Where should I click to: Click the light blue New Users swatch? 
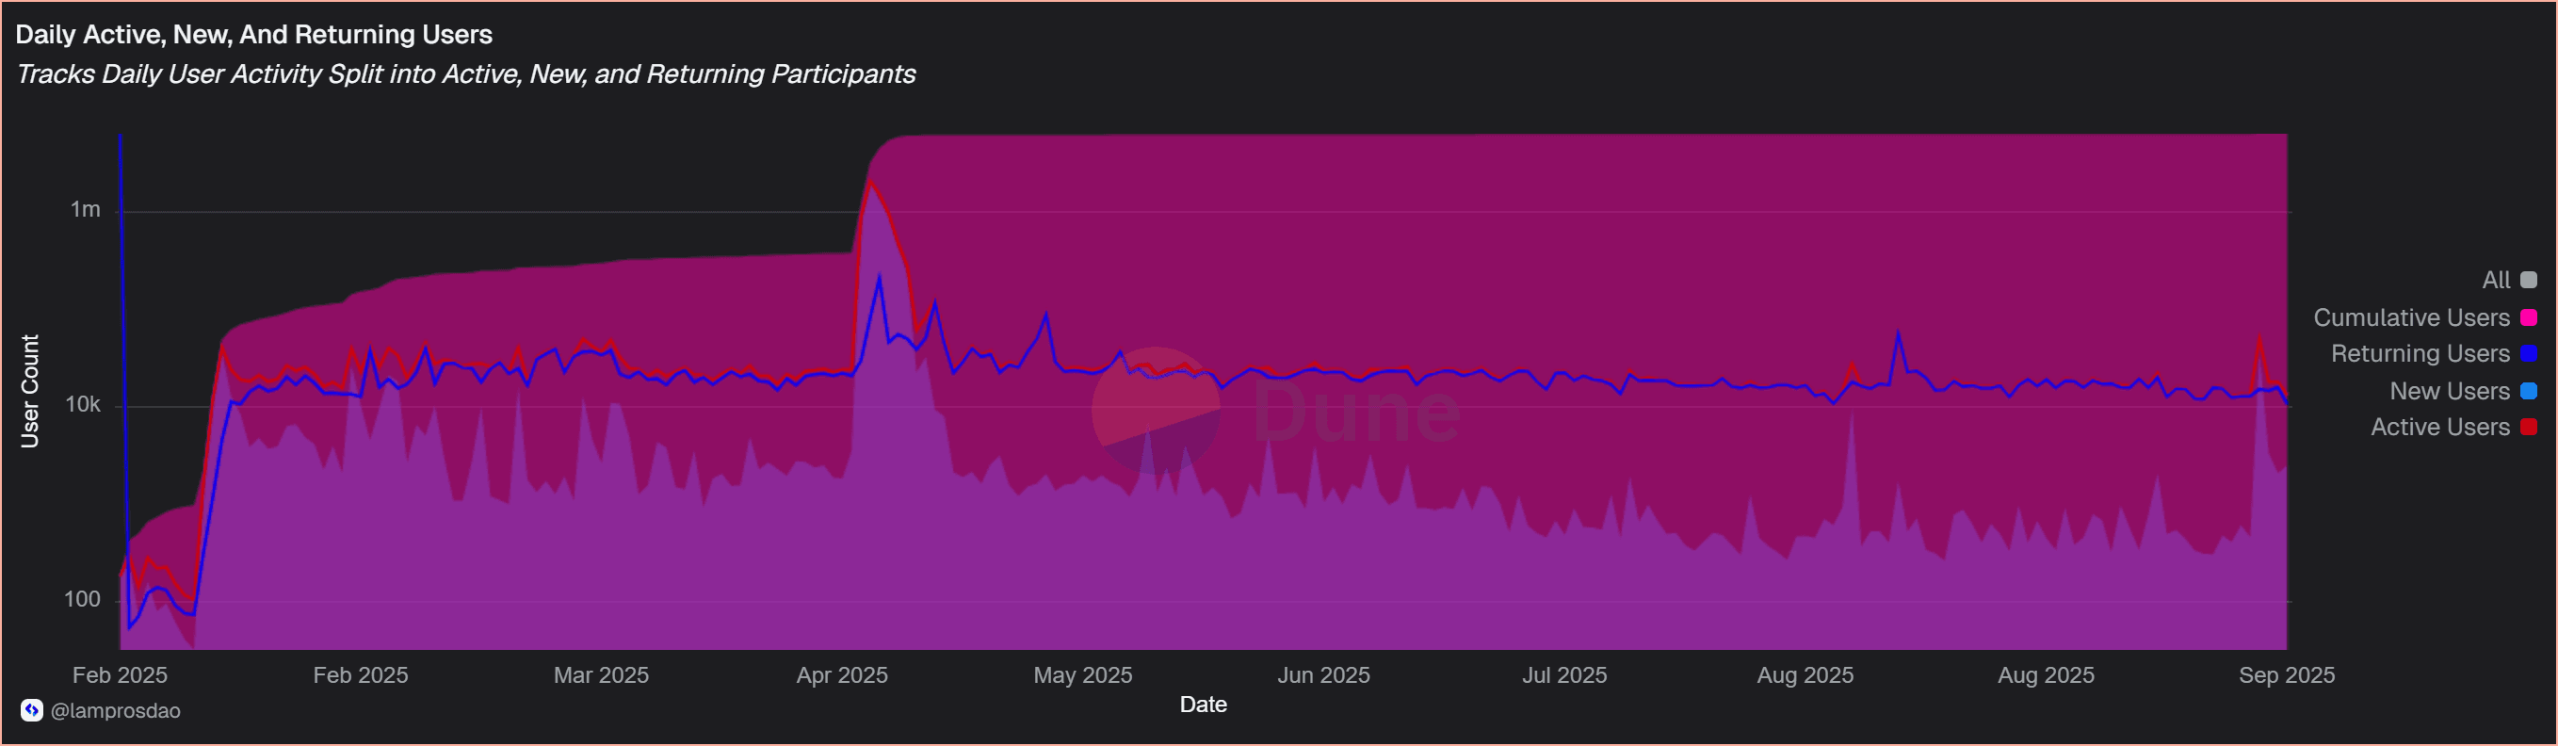(x=2529, y=392)
